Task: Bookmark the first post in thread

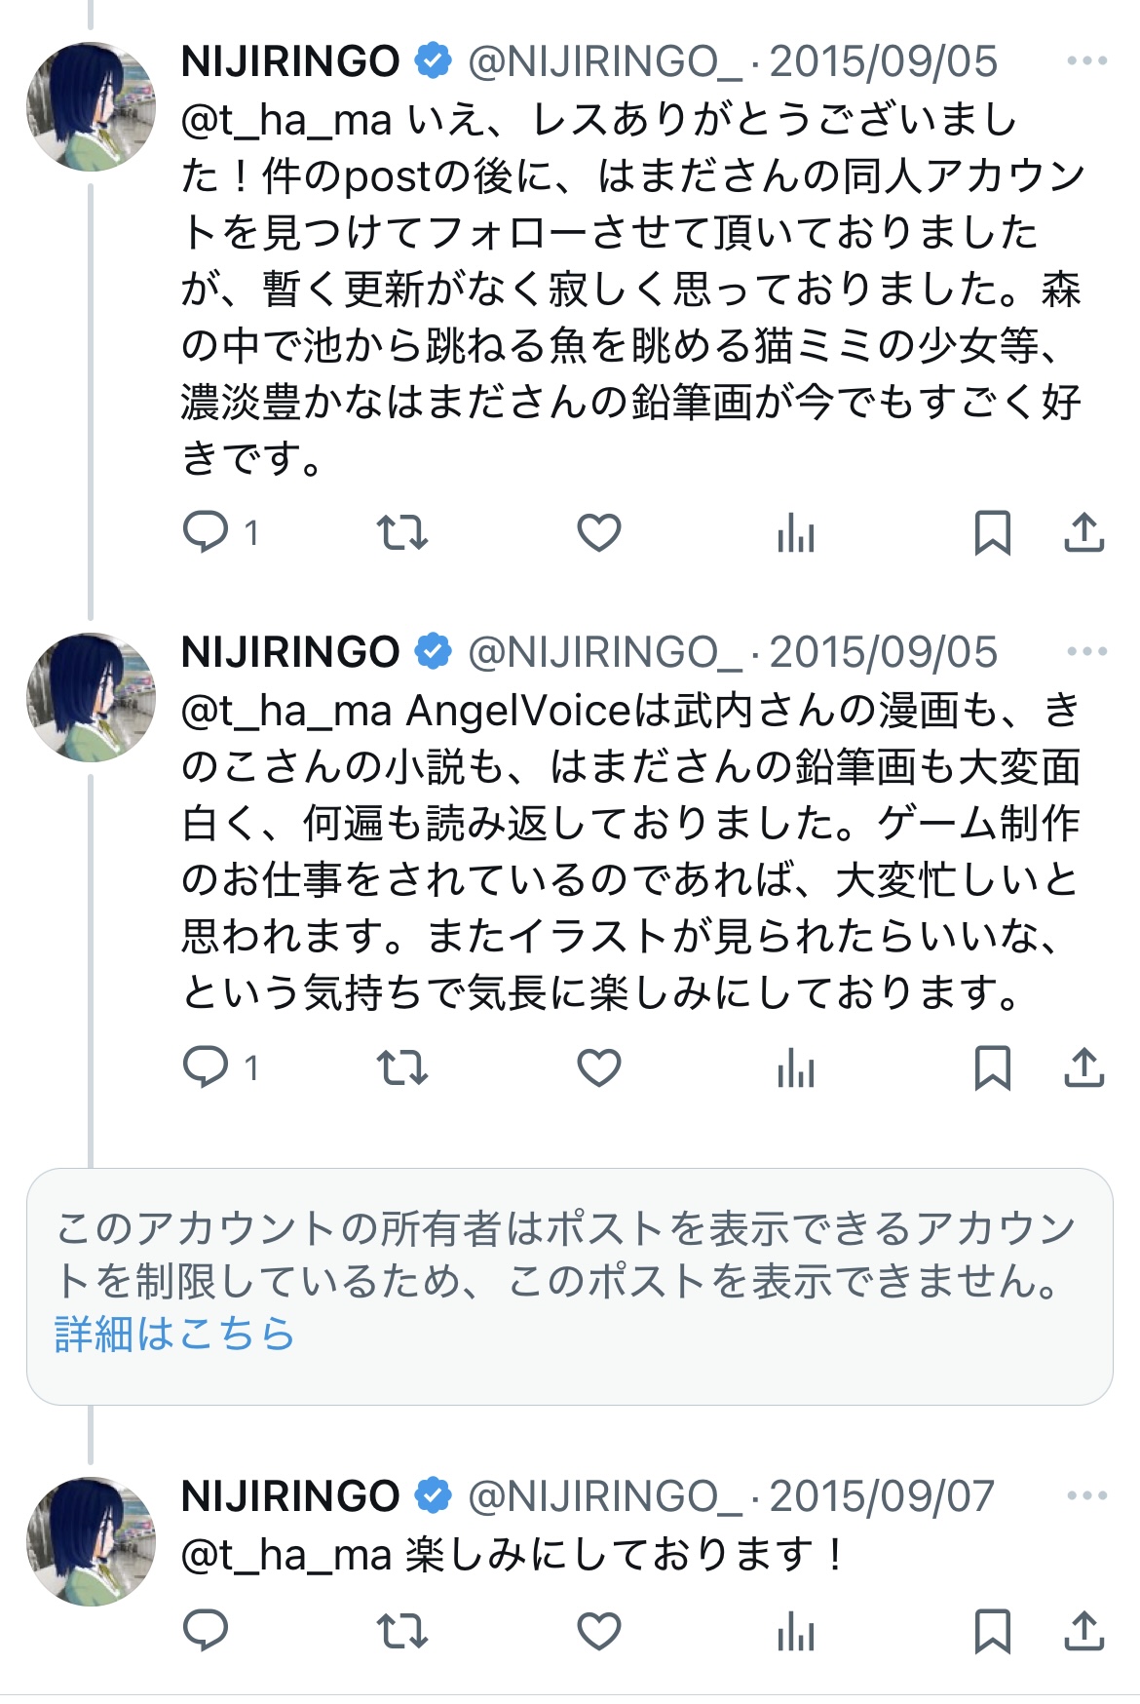Action: pyautogui.click(x=992, y=532)
